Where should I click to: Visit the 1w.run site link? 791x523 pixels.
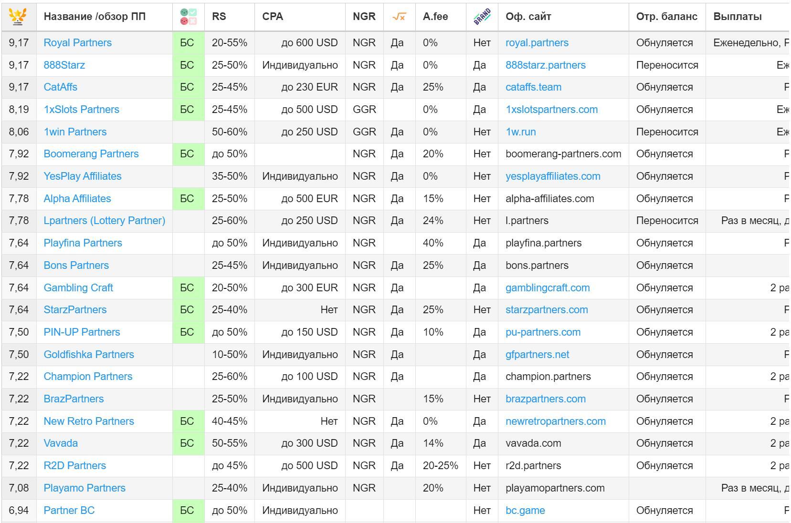pos(521,132)
